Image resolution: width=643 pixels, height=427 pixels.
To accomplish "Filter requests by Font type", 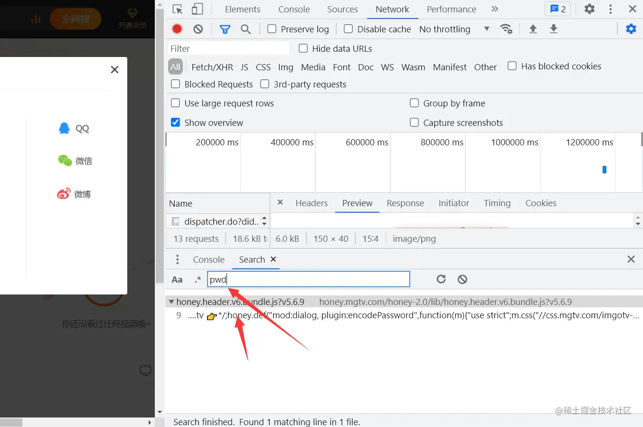I will point(341,67).
